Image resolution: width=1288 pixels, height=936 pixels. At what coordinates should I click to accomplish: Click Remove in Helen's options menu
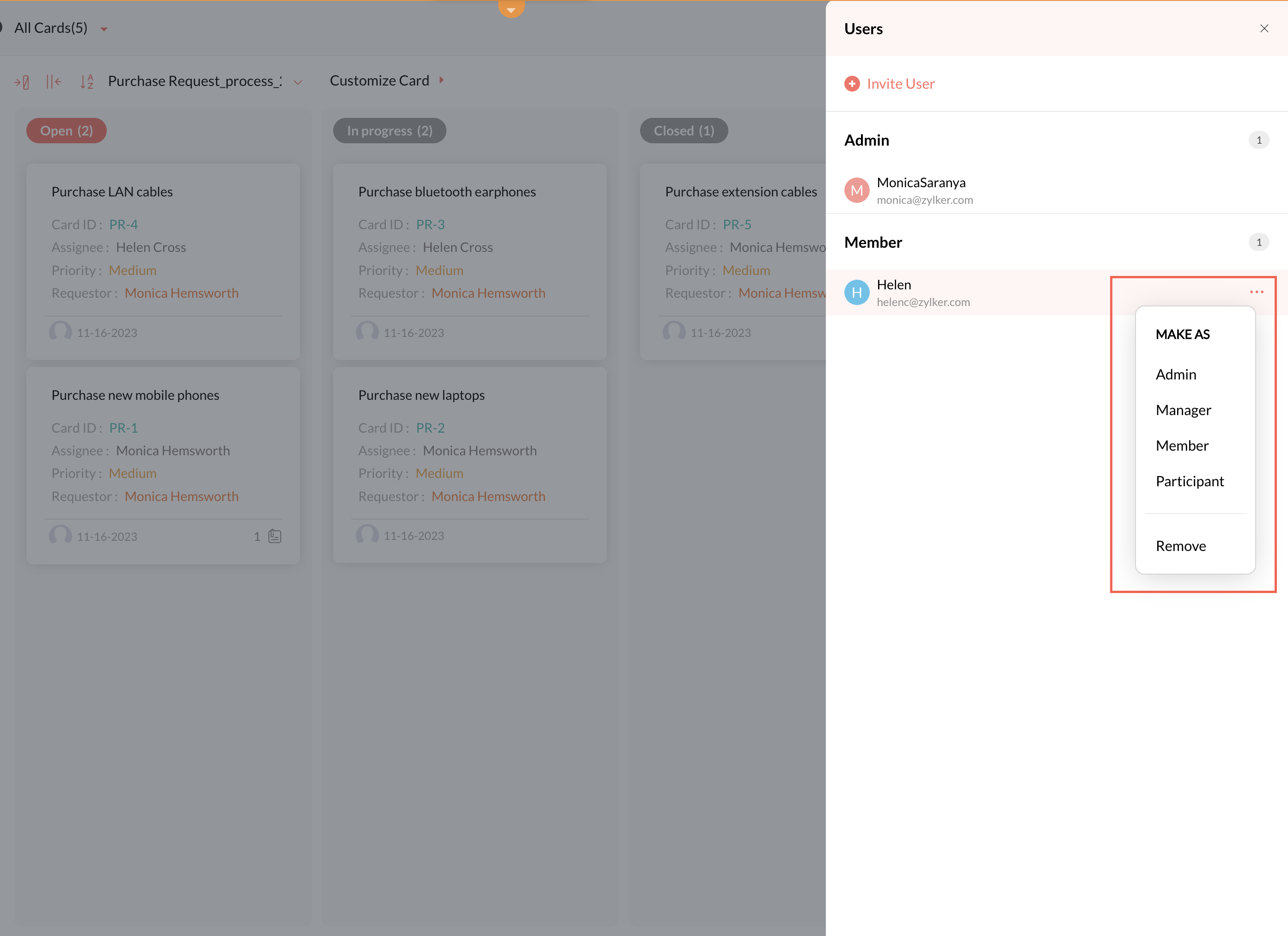point(1180,546)
